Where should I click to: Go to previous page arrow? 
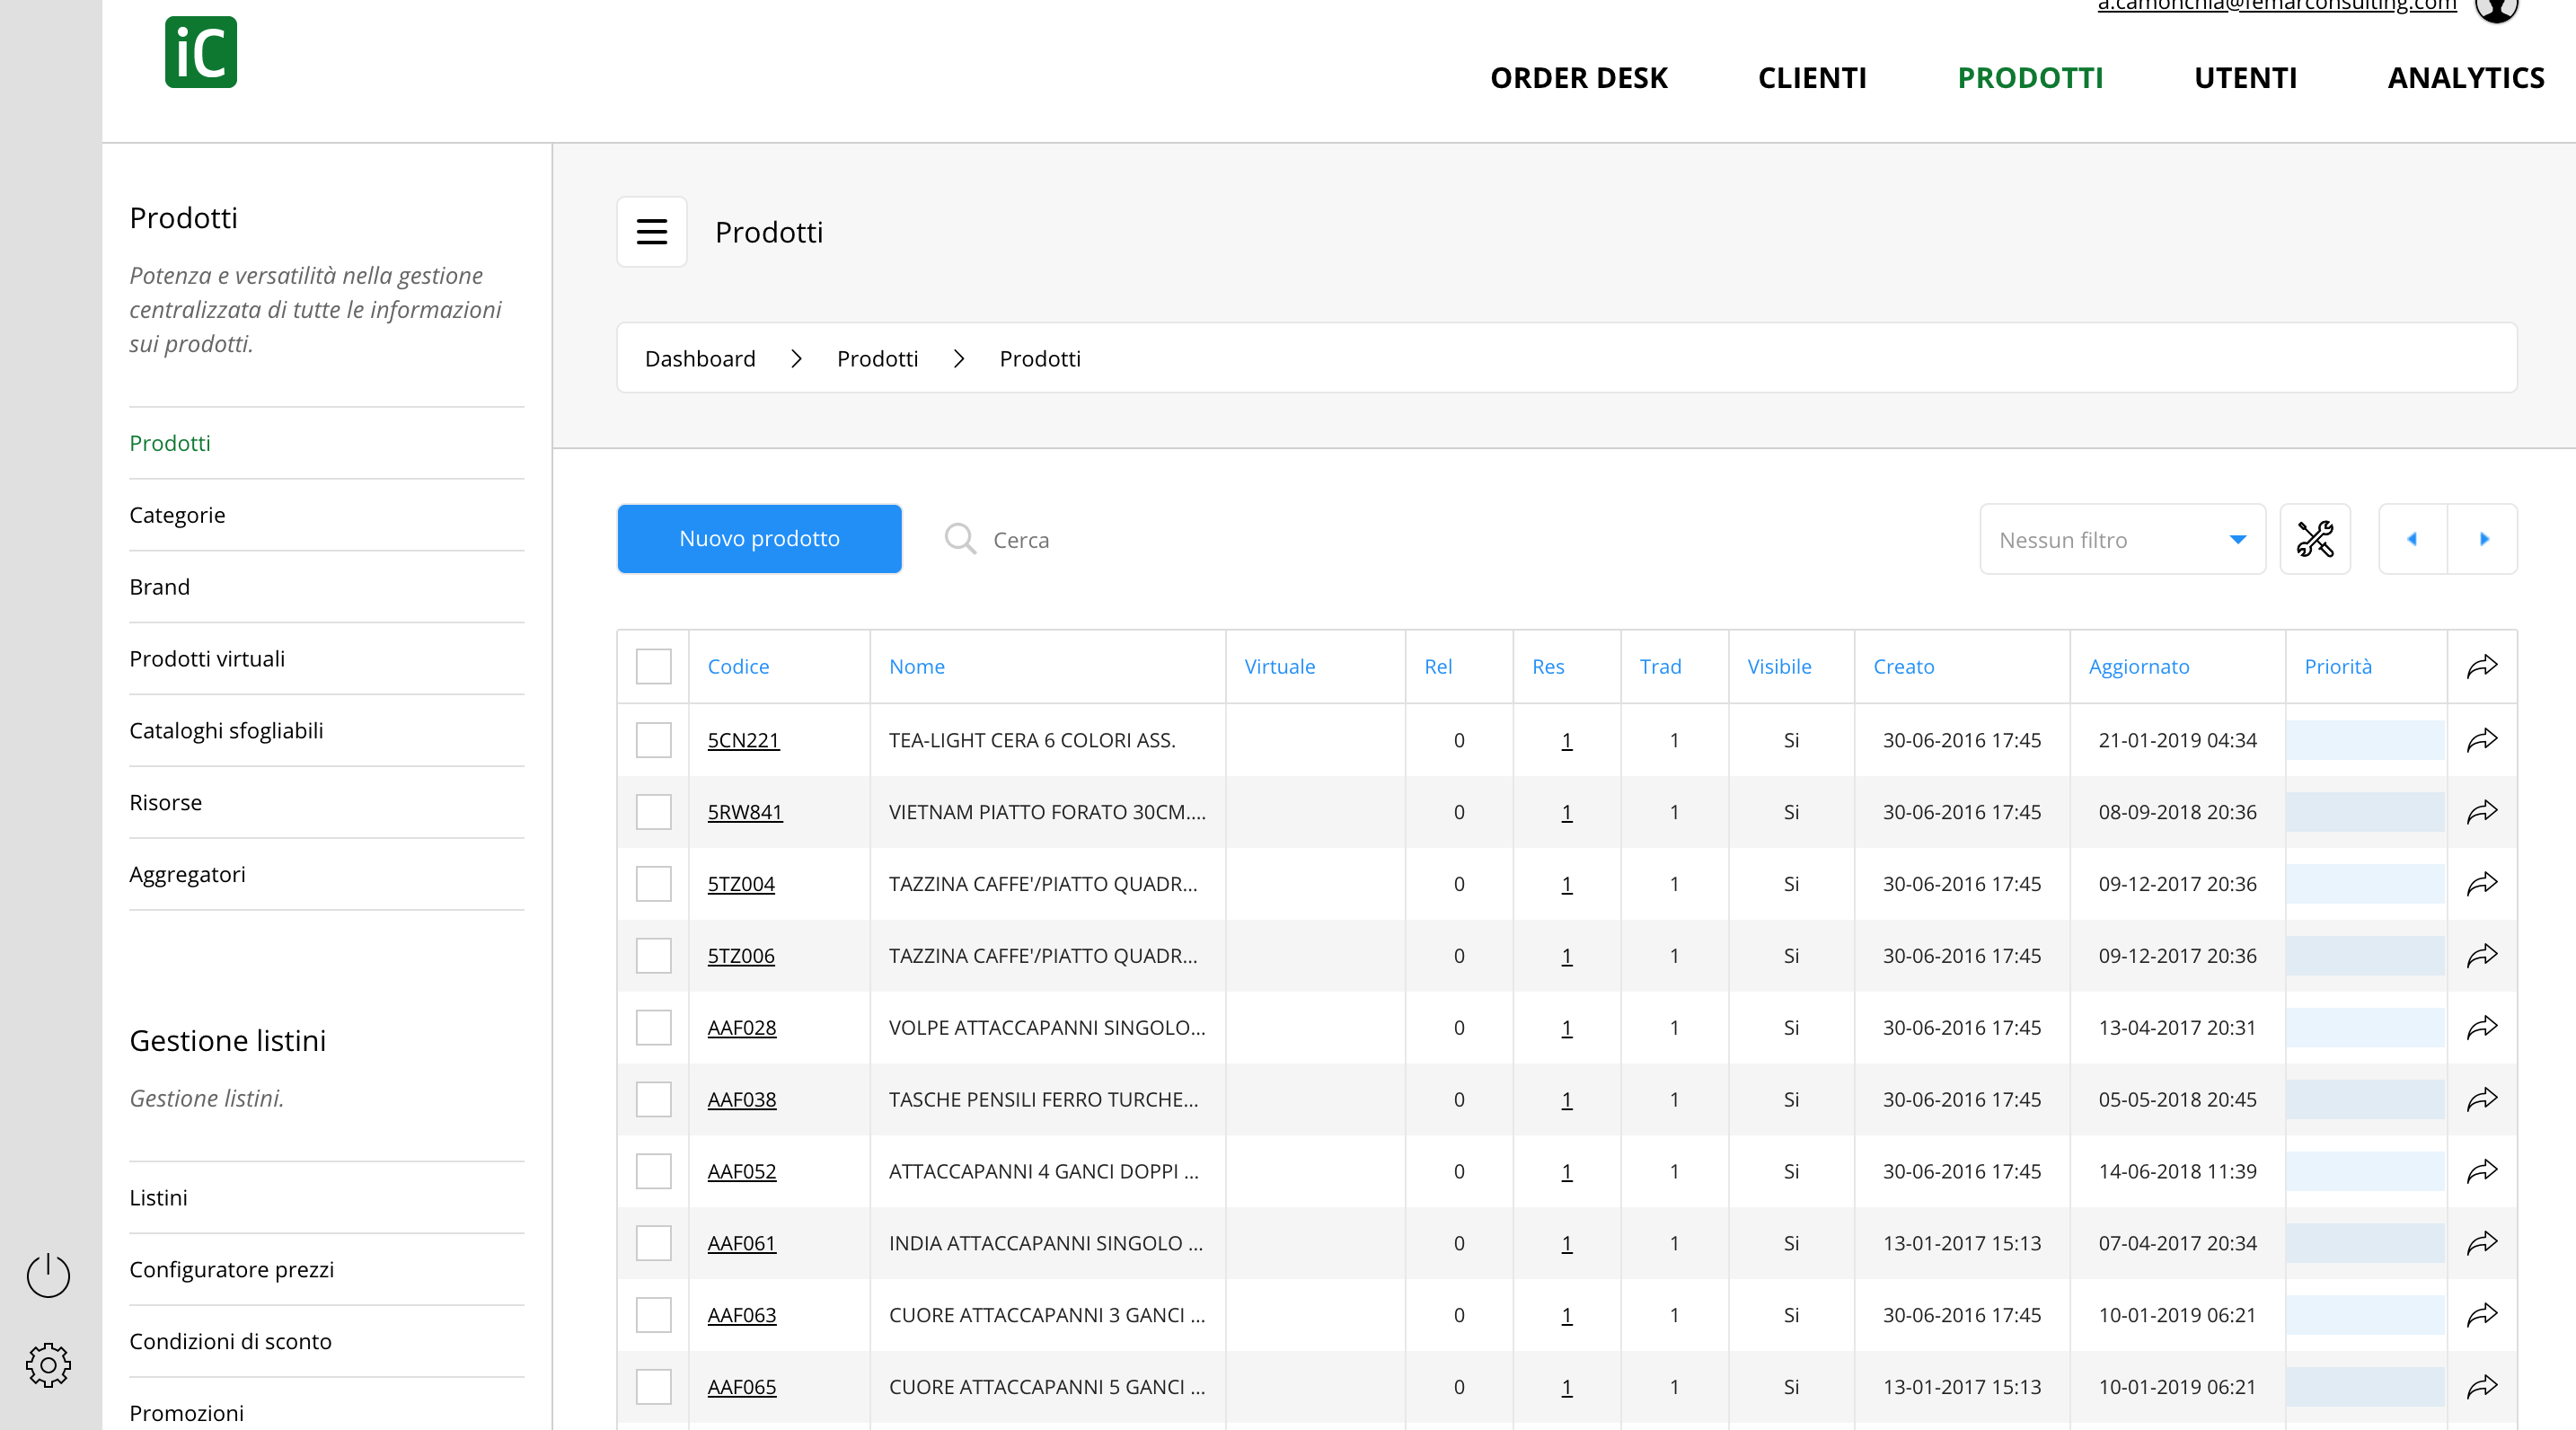2412,539
